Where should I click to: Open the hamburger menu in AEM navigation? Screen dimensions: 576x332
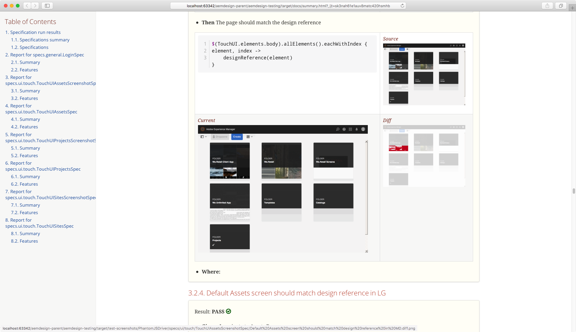click(202, 129)
